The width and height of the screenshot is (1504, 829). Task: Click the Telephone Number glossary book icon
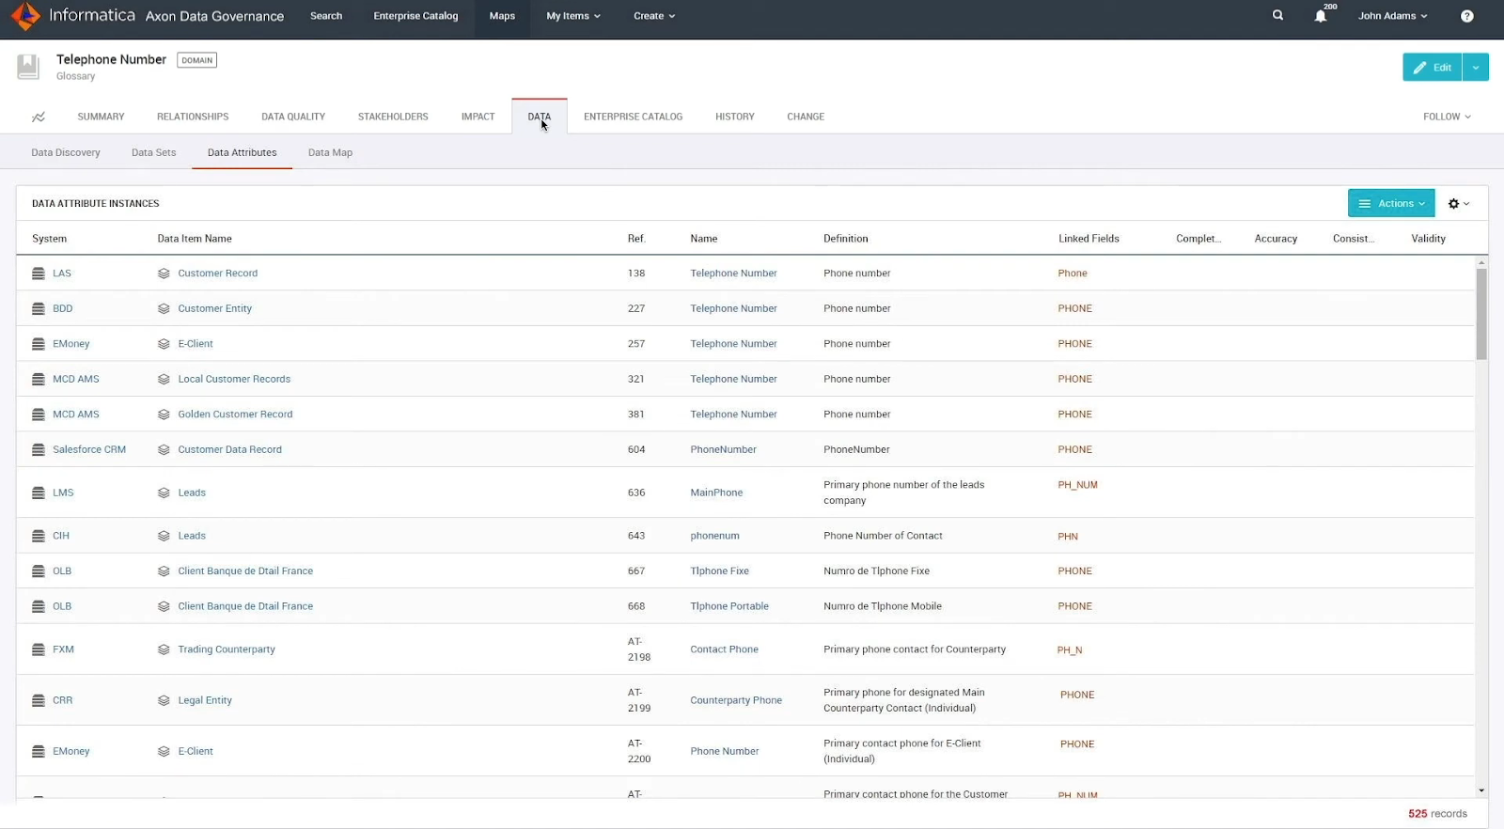[28, 66]
